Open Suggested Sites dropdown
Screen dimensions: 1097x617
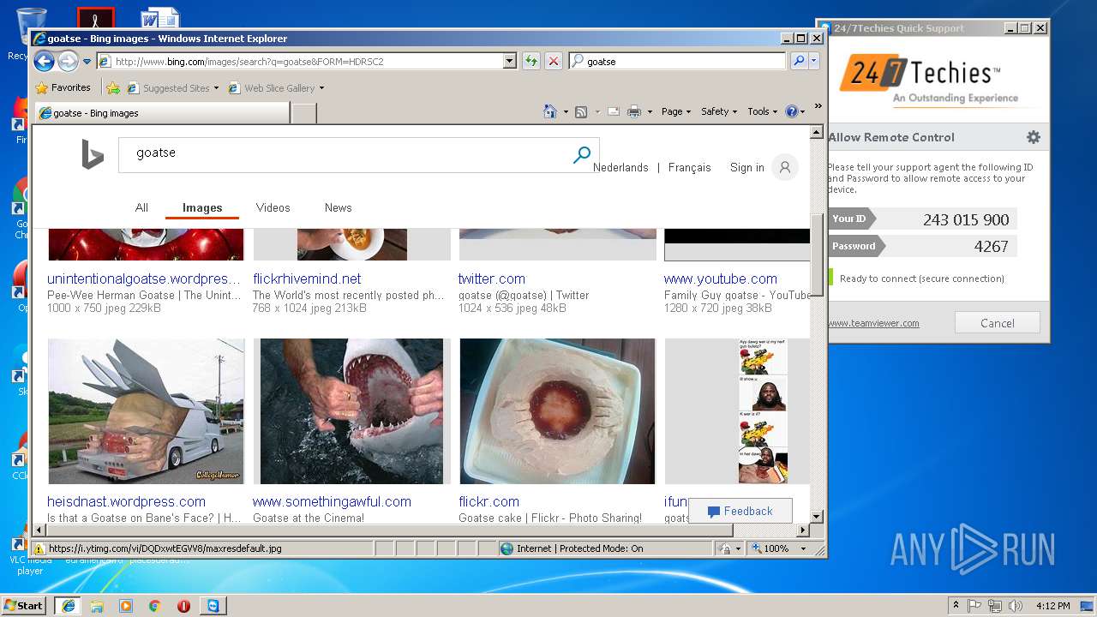(217, 88)
